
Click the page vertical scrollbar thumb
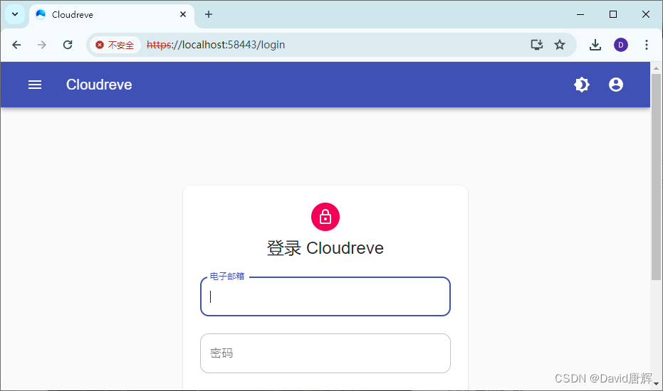click(656, 177)
